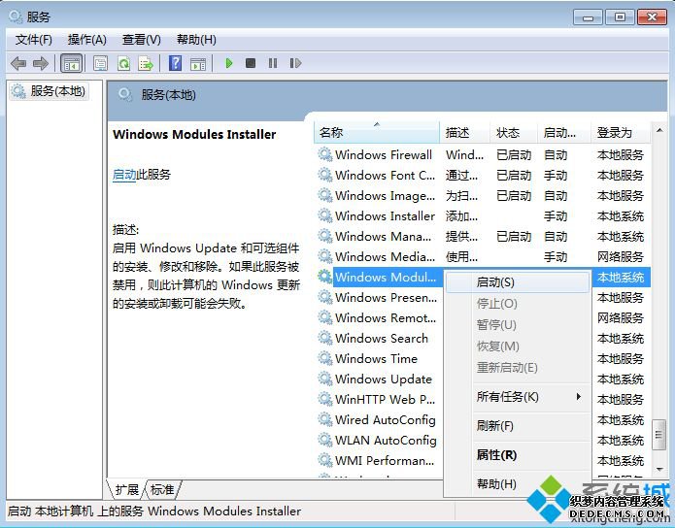Open the 查看(V) menu
Viewport: 675px width, 528px height.
(142, 40)
